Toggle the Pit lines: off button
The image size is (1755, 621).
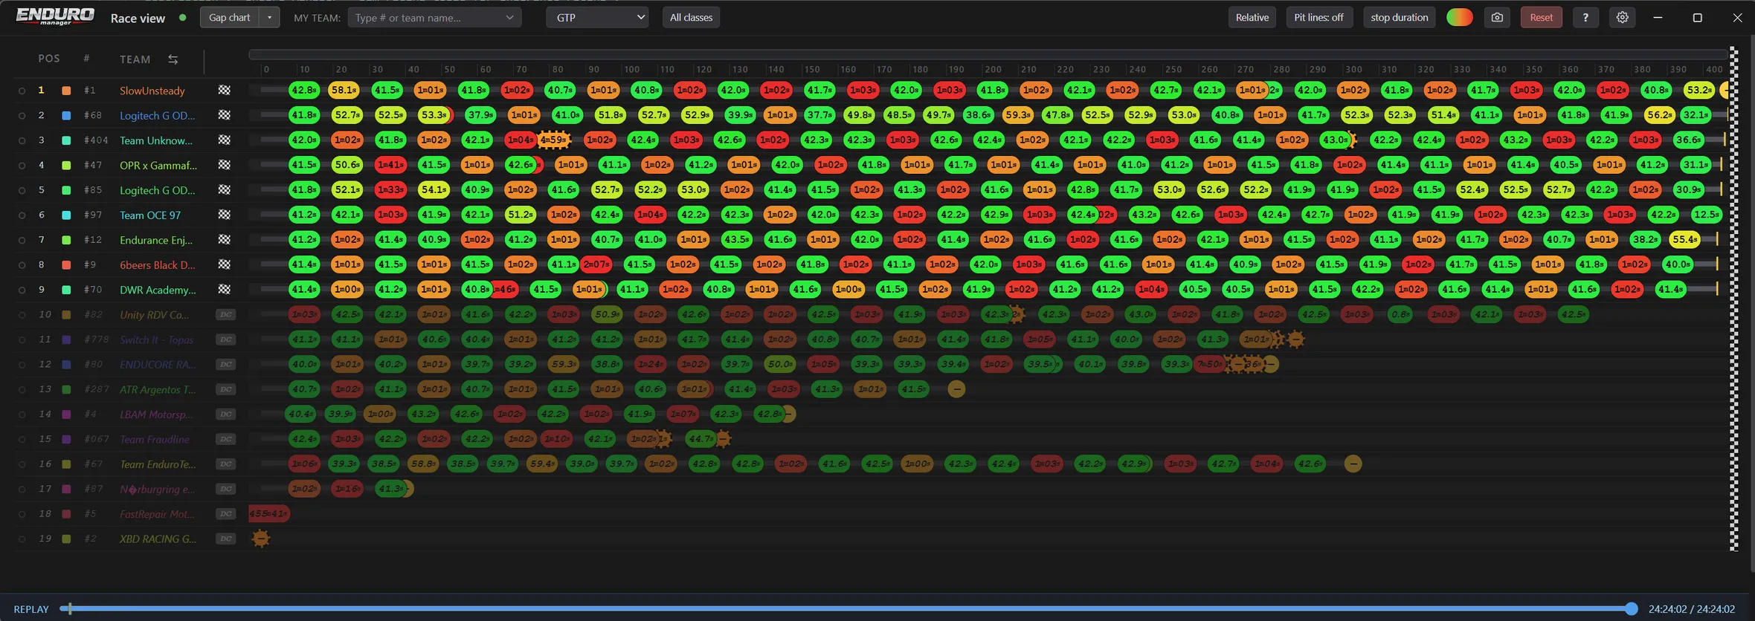click(x=1318, y=17)
